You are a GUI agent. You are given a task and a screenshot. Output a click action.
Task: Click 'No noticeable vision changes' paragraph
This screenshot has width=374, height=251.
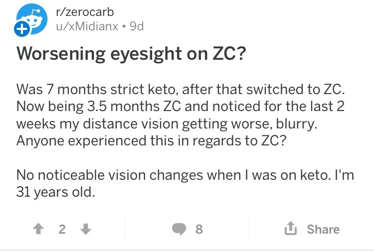coord(187,175)
